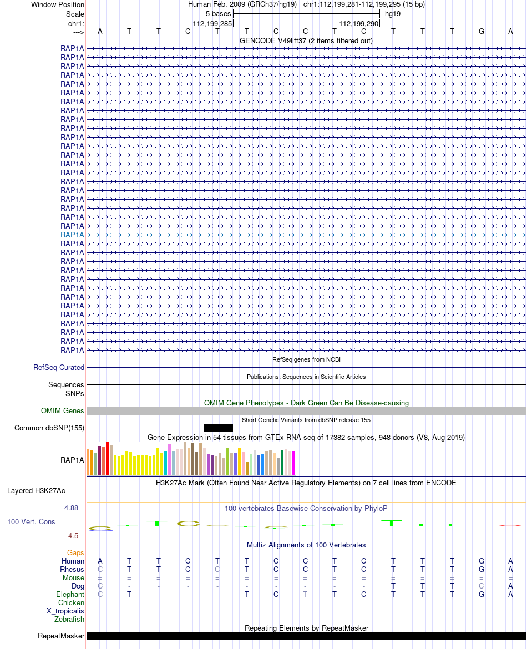Click the OMIM Gene Phenotypes green title

click(x=306, y=403)
